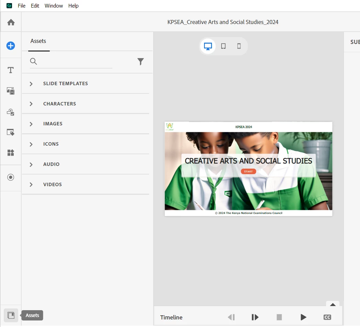Play from current slide step button
Viewport: 360px width, 327px height.
(x=255, y=317)
